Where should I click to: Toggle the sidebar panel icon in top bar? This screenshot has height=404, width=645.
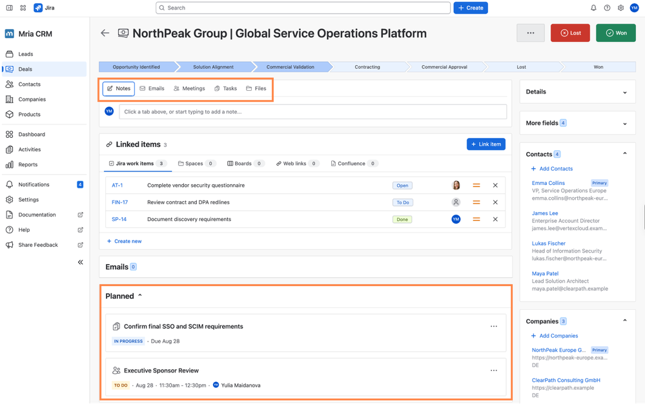pyautogui.click(x=9, y=8)
